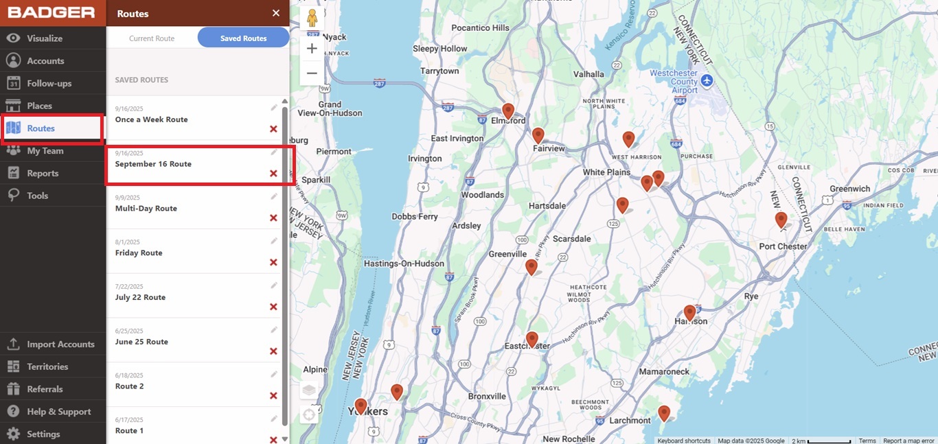Click the Territories grid icon

point(13,366)
